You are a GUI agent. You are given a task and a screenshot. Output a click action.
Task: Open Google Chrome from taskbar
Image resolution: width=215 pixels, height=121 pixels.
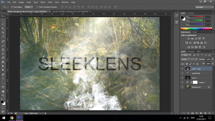[12, 118]
